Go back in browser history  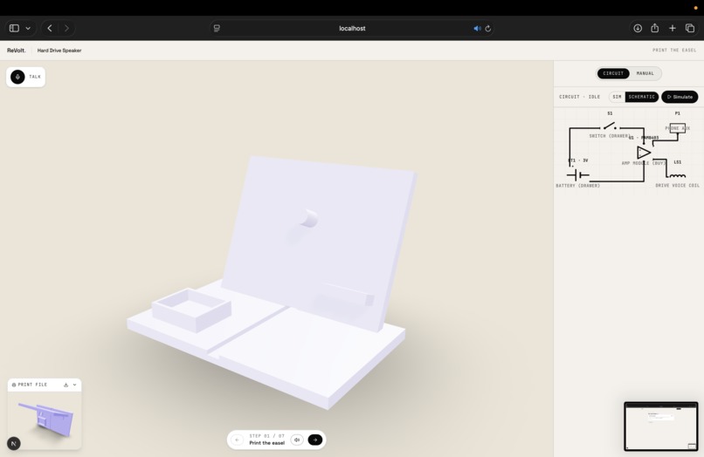click(x=50, y=28)
